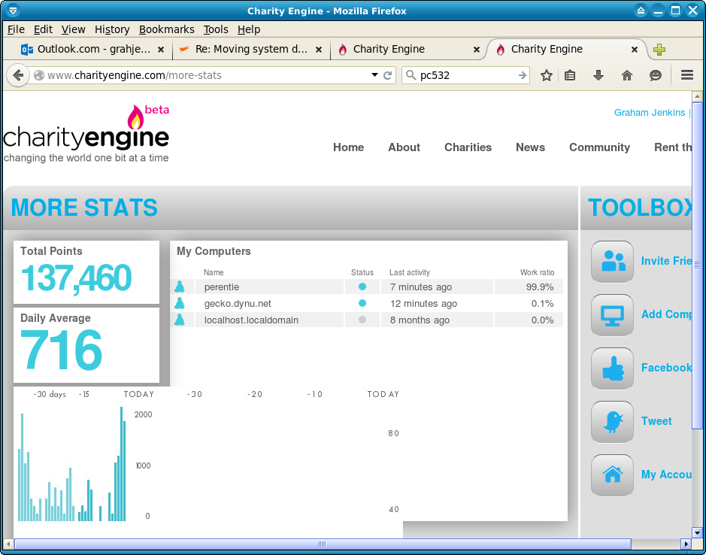
Task: Click the My Account house icon
Action: (612, 475)
